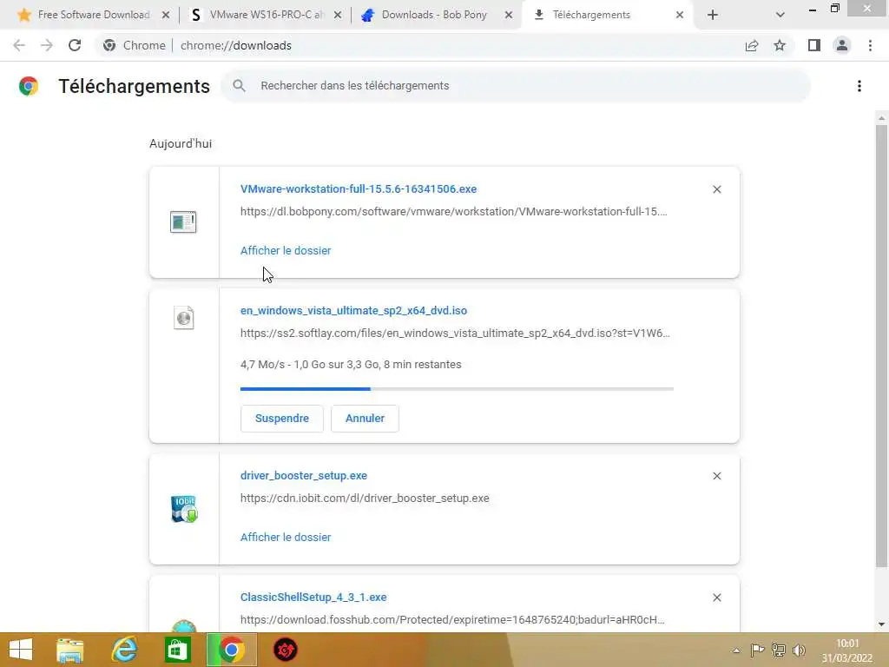Screen dimensions: 889x667
Task: Open the driver_booster_setup.exe file link
Action: (x=303, y=476)
